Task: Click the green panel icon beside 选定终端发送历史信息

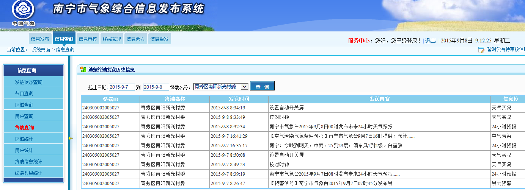Action: pos(83,70)
